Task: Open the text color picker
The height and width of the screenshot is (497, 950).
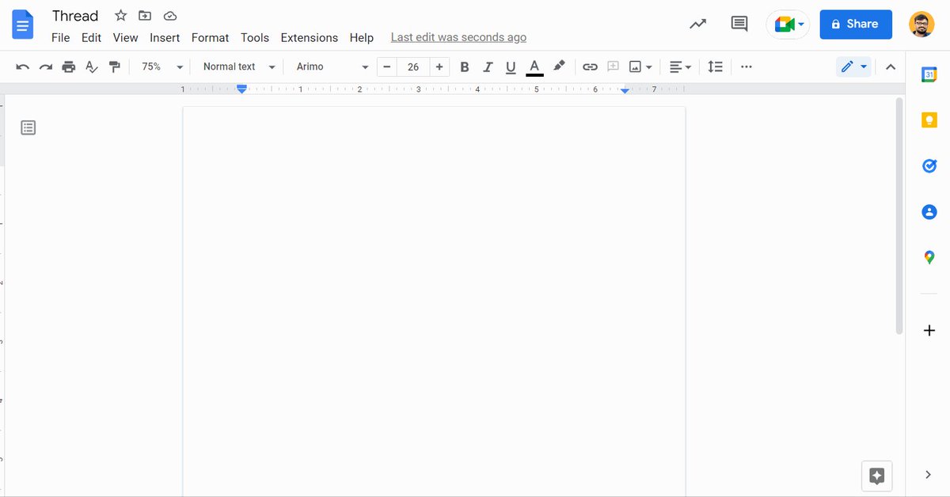Action: click(534, 67)
